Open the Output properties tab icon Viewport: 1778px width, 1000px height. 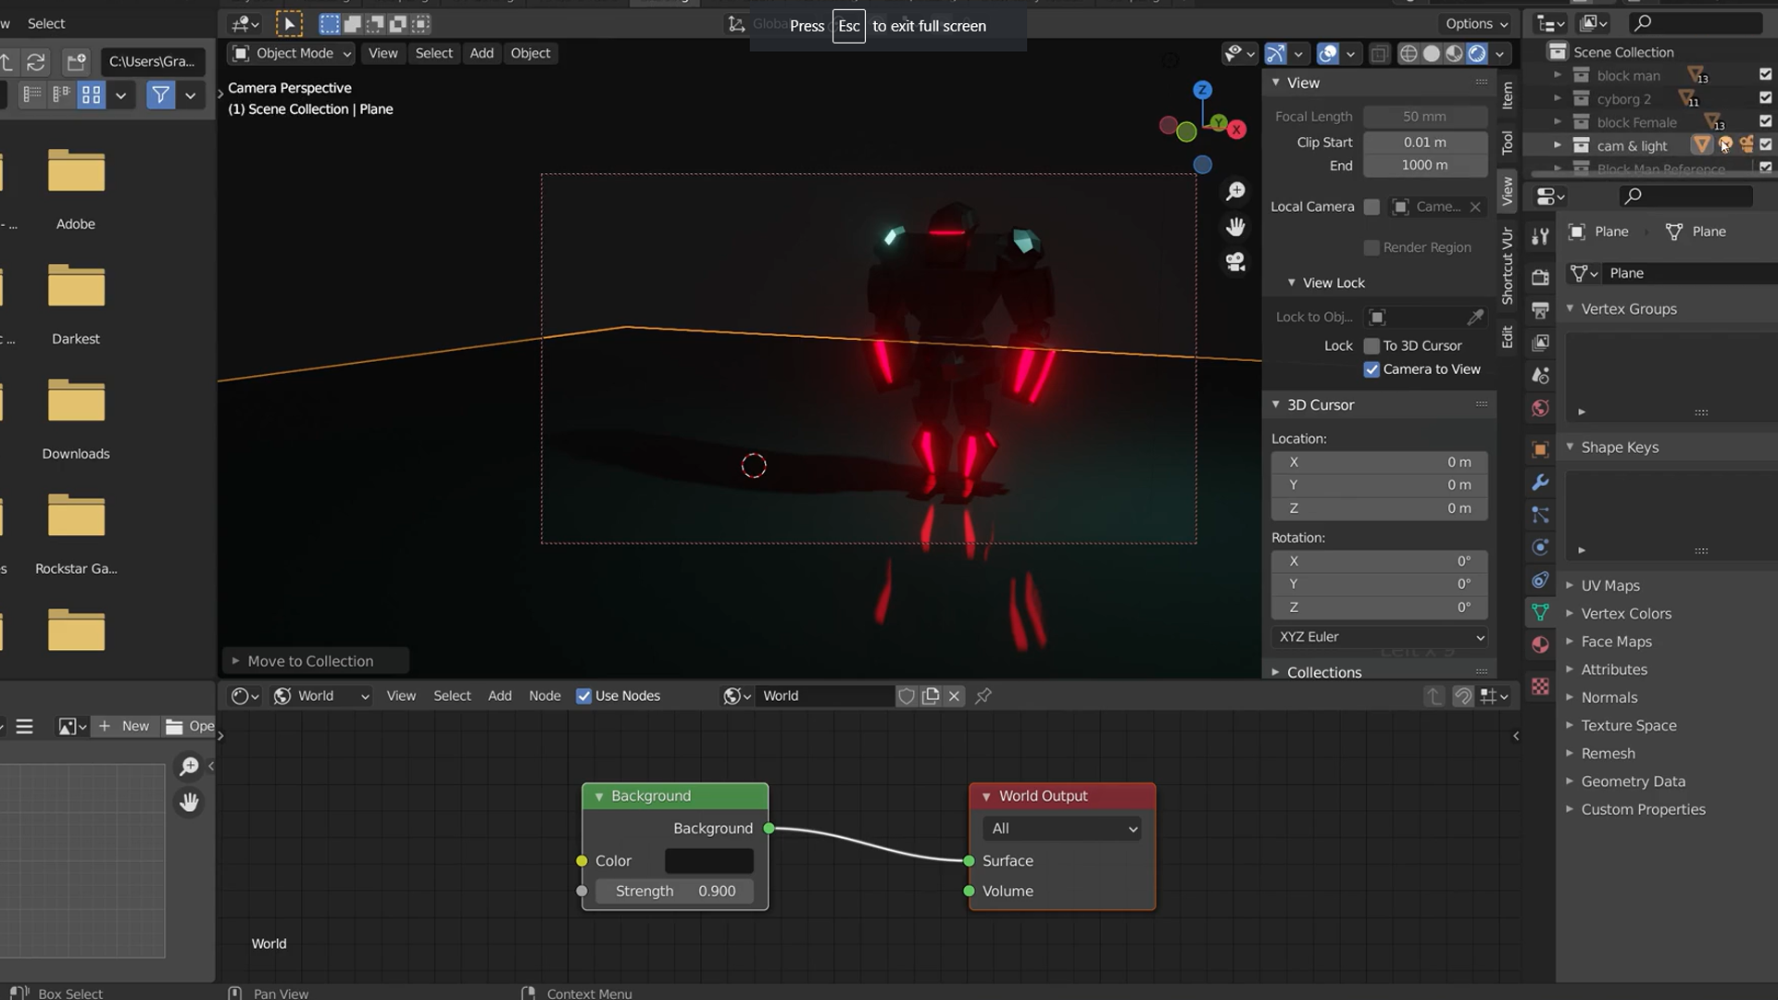(1540, 310)
